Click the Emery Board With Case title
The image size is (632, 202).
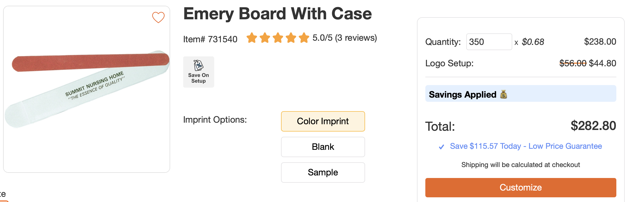click(277, 14)
